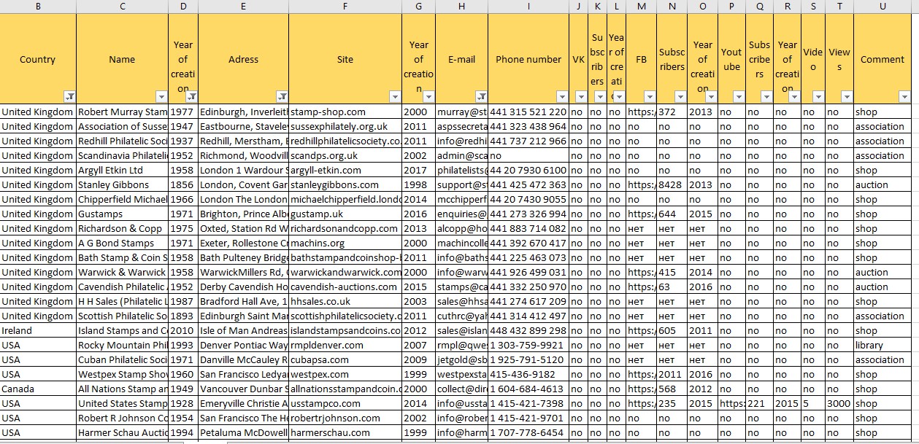Select the Stanley Gibbons name cell
919x444 pixels.
(x=122, y=185)
